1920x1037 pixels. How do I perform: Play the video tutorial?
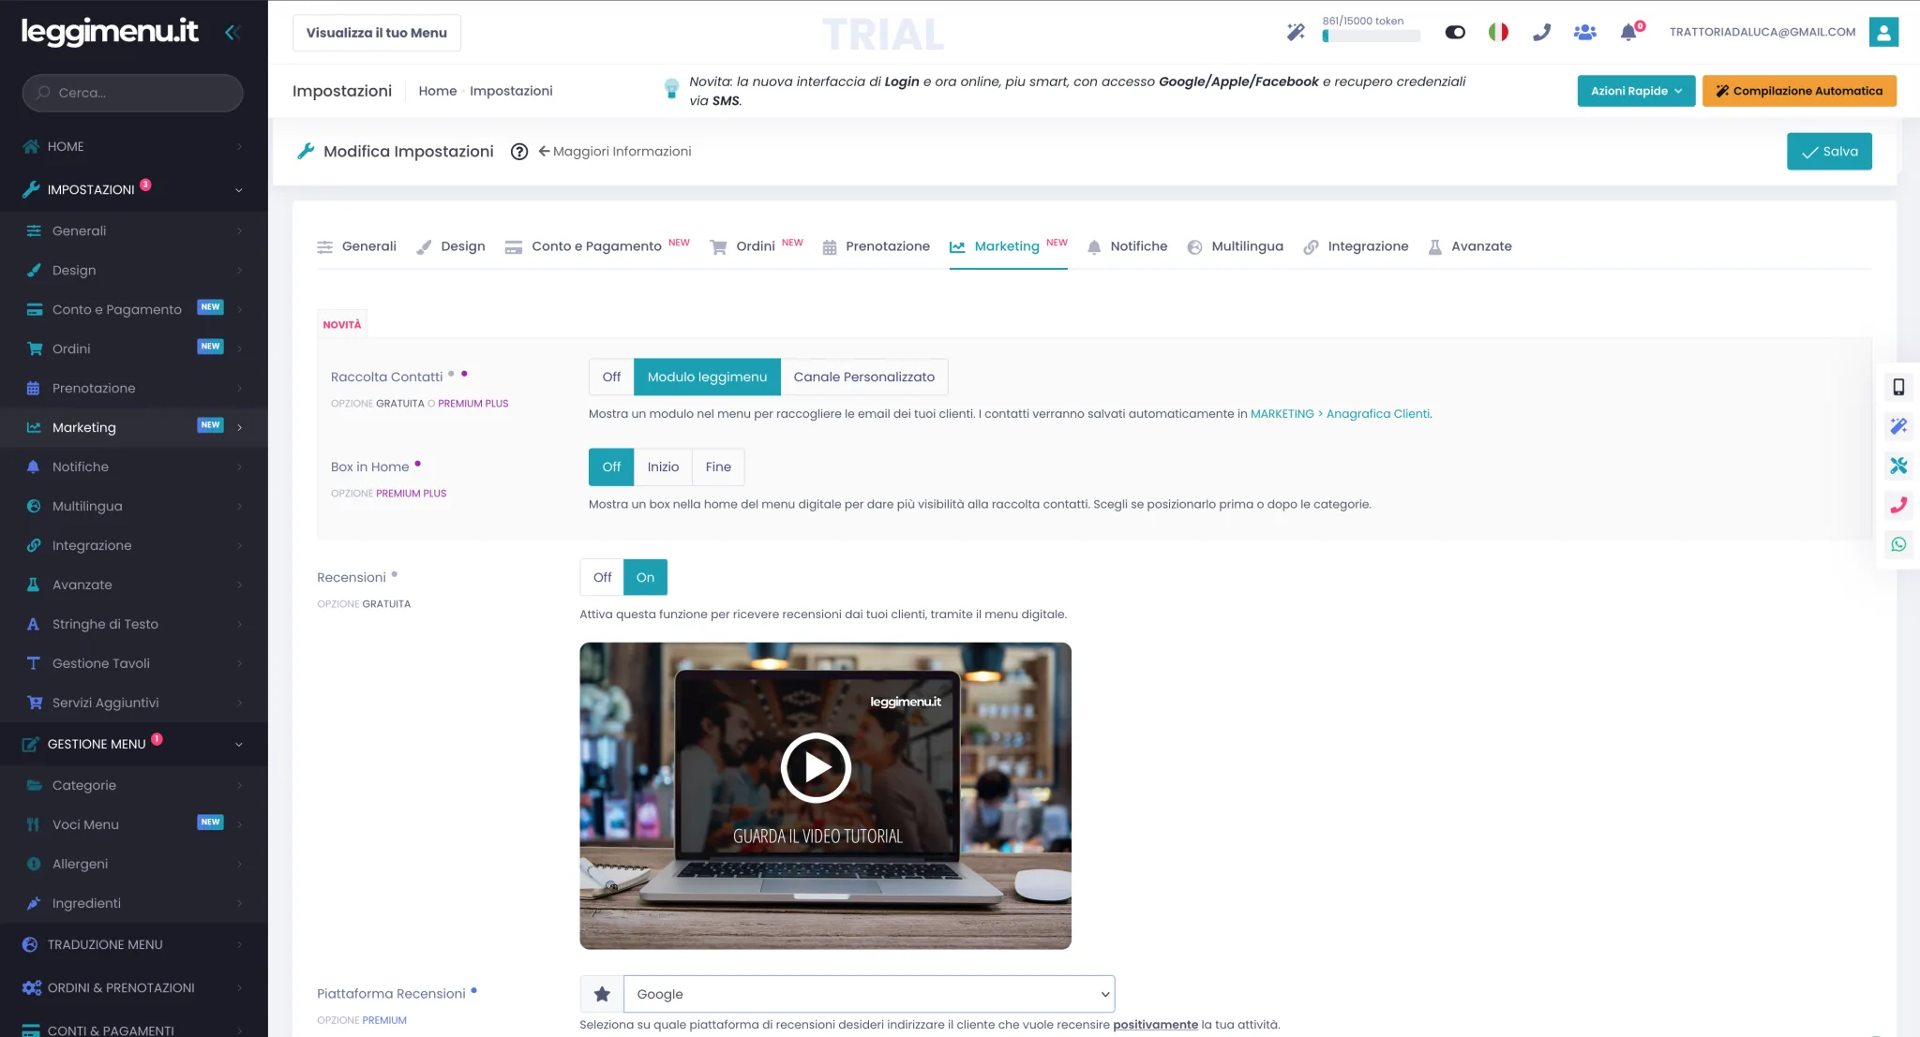pos(816,768)
